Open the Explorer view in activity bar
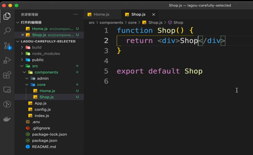 pyautogui.click(x=7, y=16)
